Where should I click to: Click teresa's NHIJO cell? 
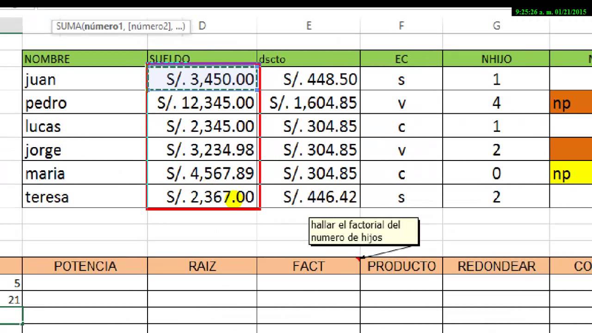[496, 197]
